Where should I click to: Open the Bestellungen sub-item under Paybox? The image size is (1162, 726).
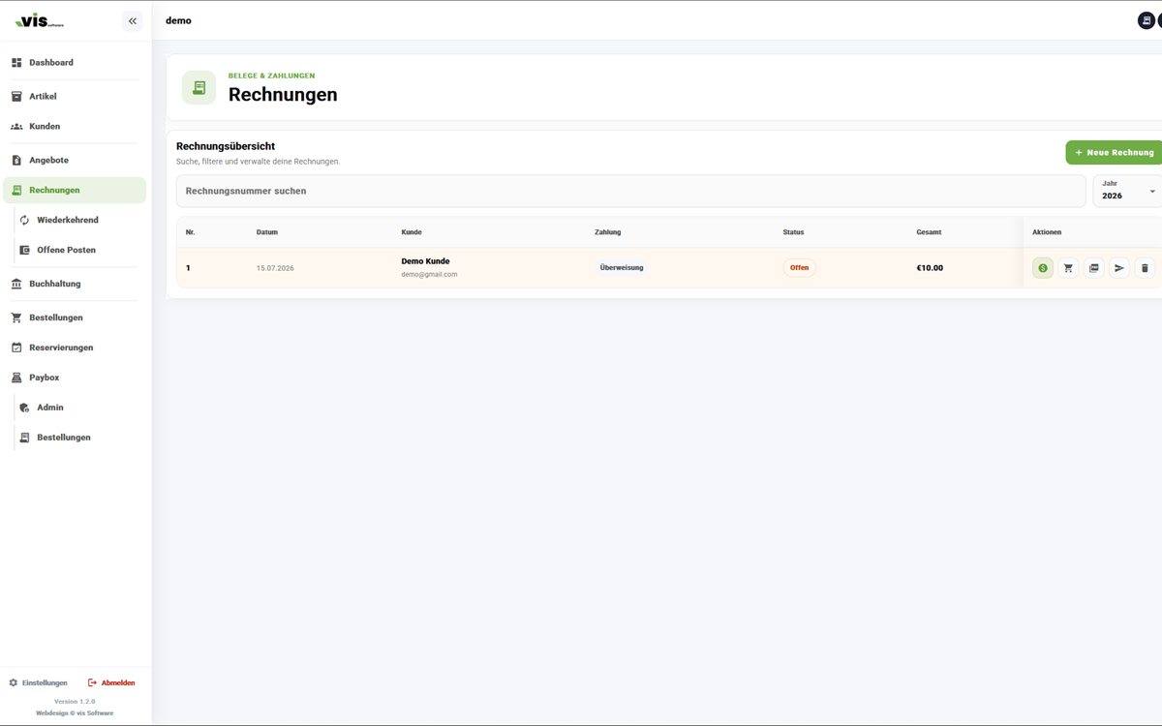click(79, 438)
